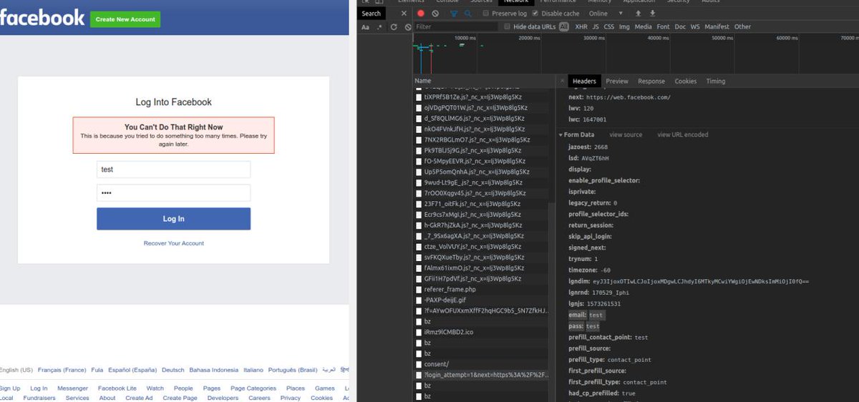859x402 pixels.
Task: Click view source in Form Data
Action: click(x=626, y=134)
